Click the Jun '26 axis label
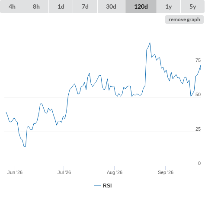The height and width of the screenshot is (197, 205). (x=15, y=172)
